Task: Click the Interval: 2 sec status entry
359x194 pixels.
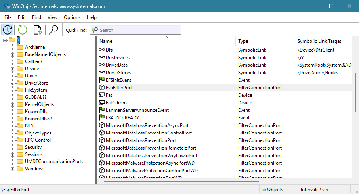Action: (x=315, y=190)
